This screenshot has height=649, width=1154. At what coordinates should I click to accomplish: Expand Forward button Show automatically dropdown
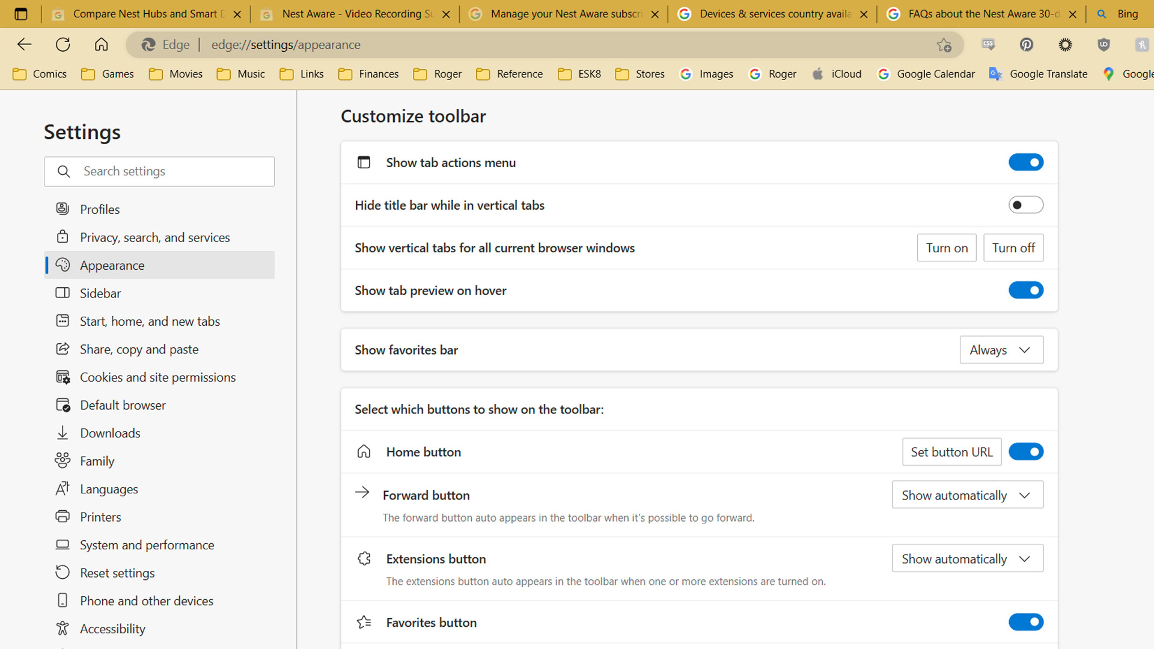pyautogui.click(x=967, y=495)
